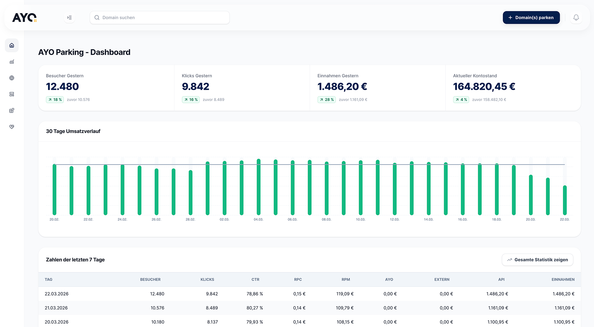
Task: Click the KLICKS column header
Action: coord(207,279)
